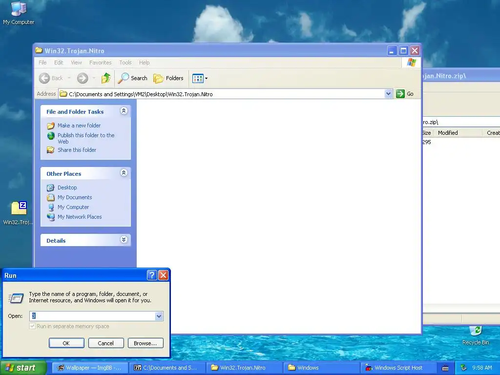Open the Recycle Bin desktop icon
The width and height of the screenshot is (500, 375).
coord(476,335)
